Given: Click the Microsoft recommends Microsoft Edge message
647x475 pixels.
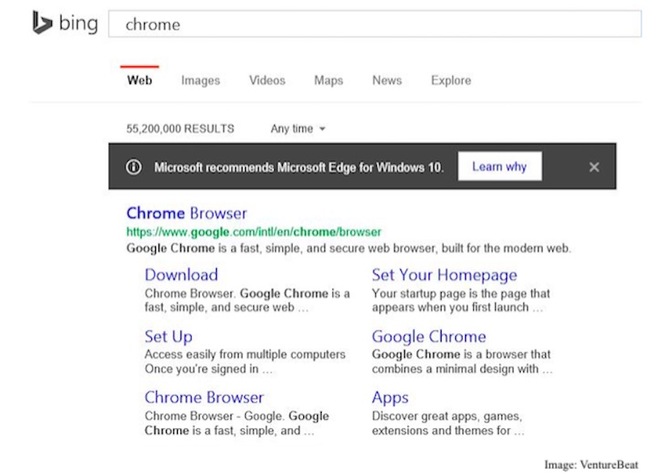Looking at the screenshot, I should point(298,168).
